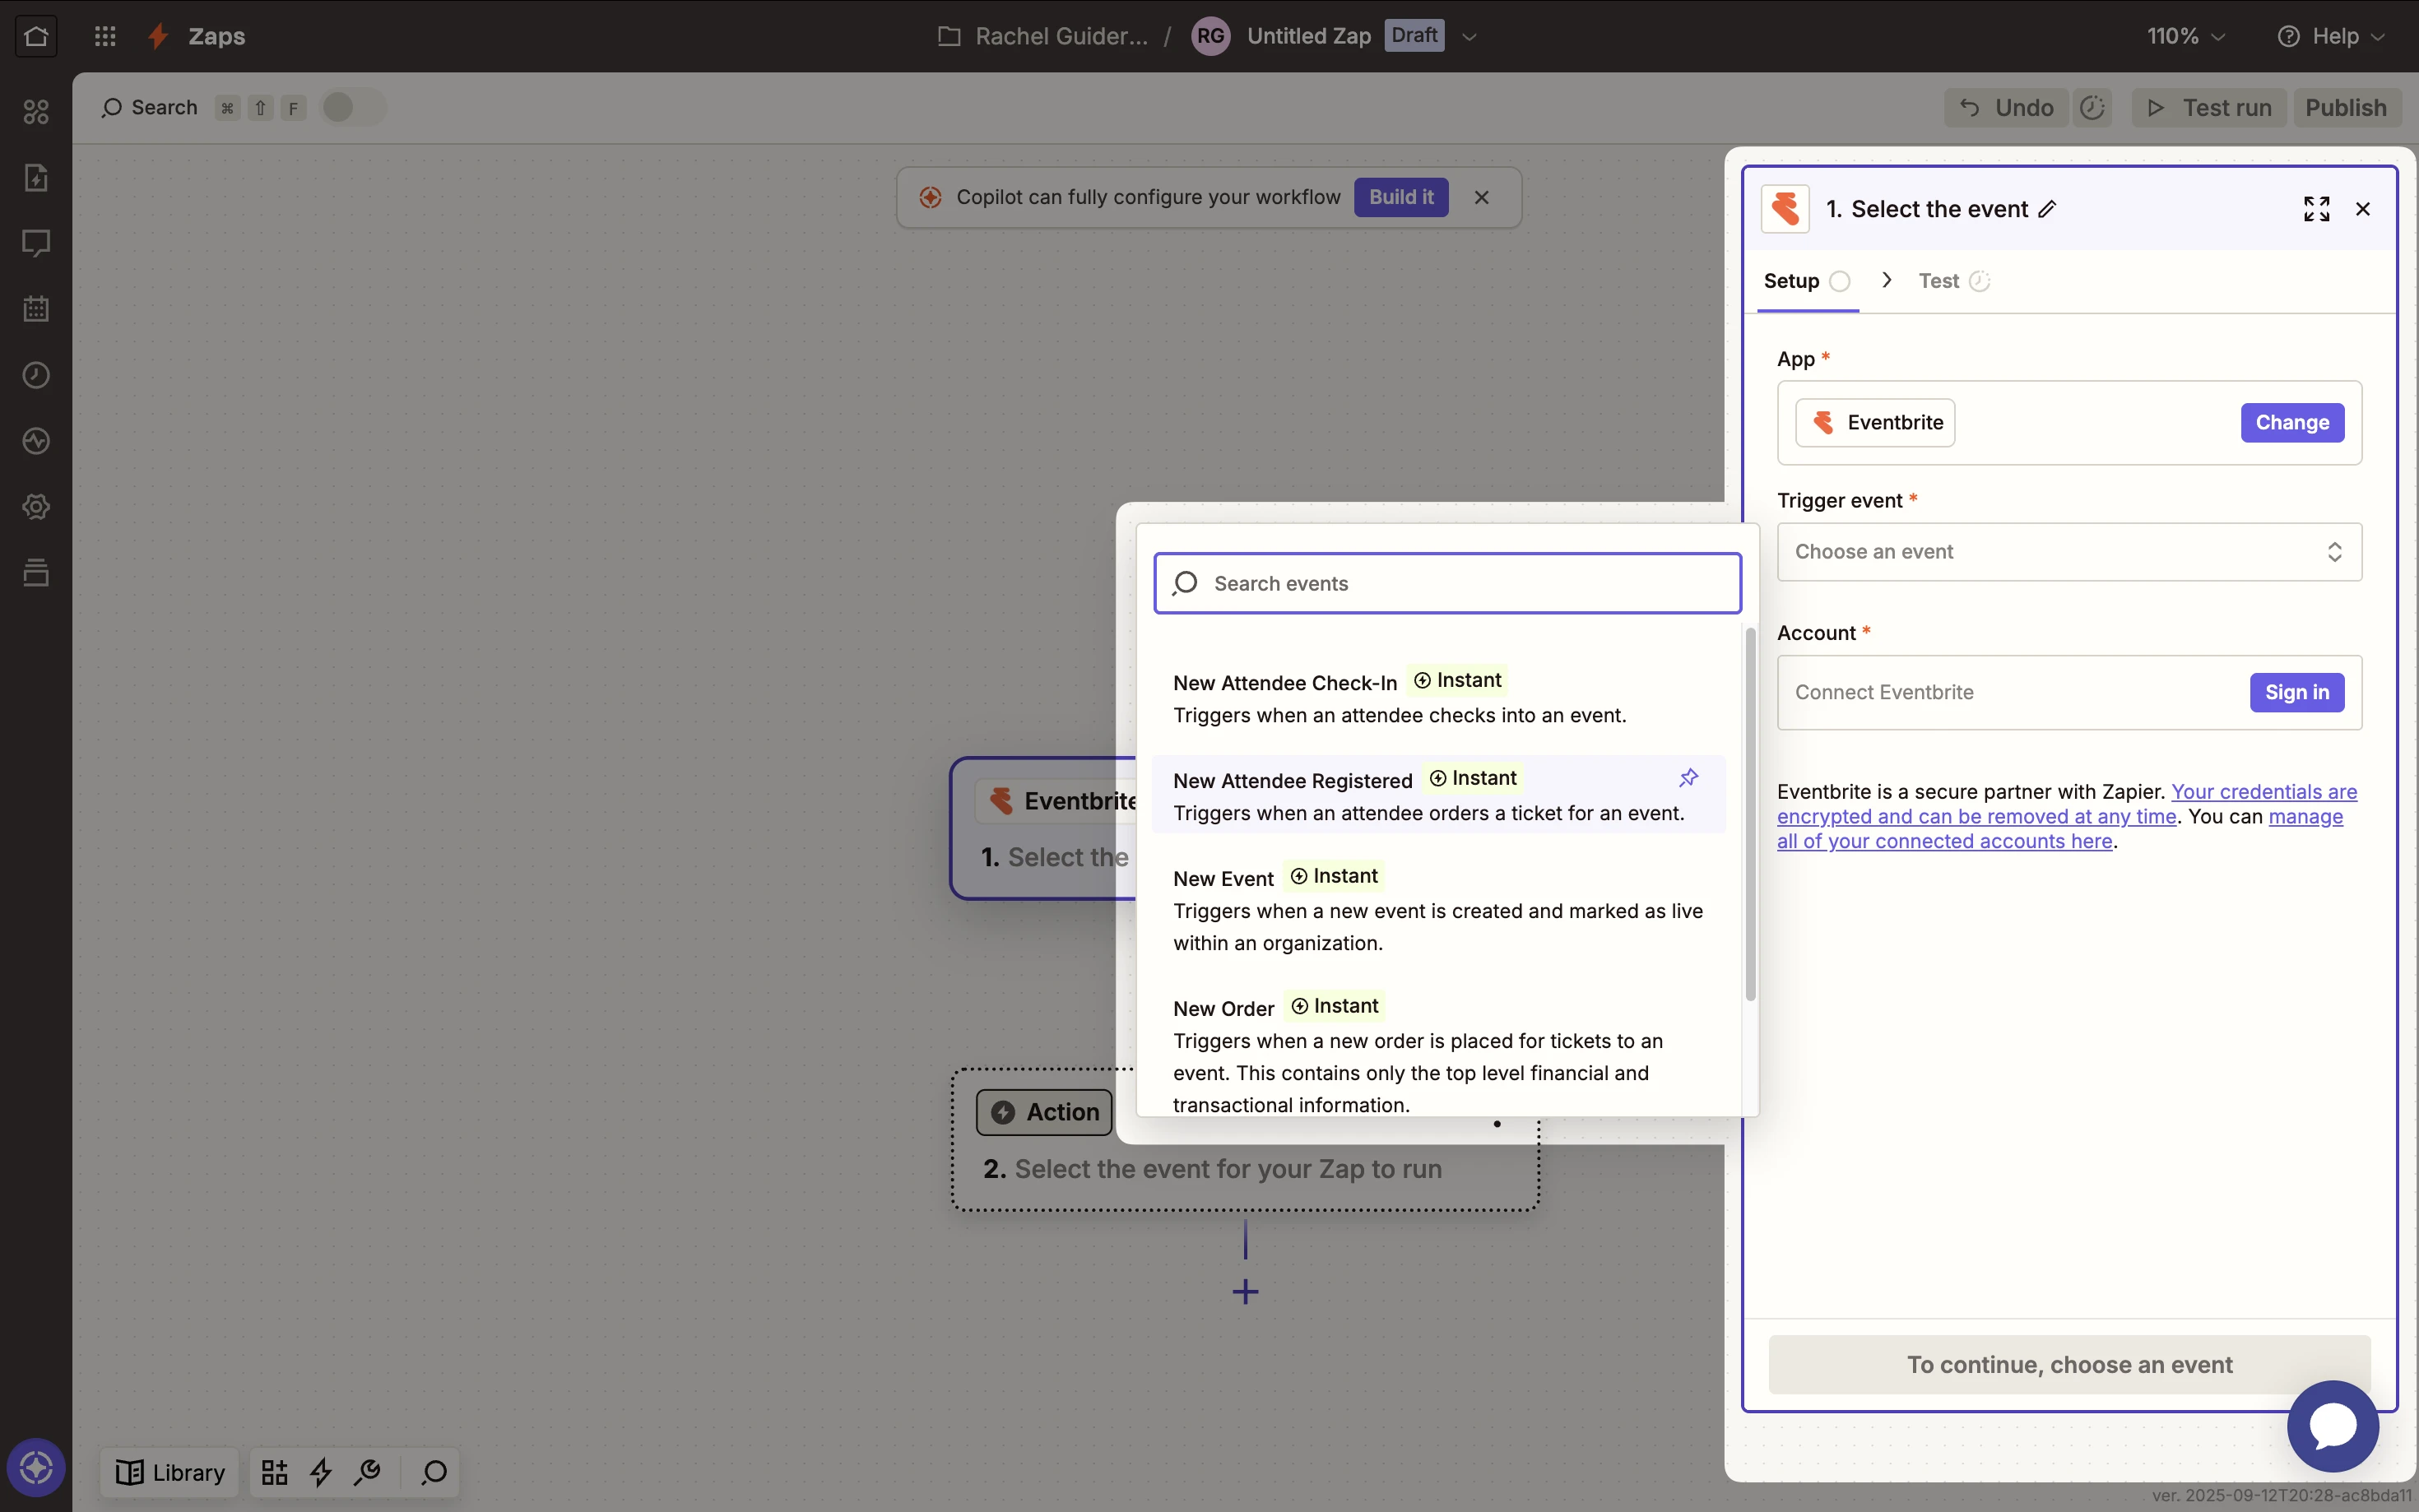The width and height of the screenshot is (2419, 1512).
Task: Open the Copilot icon in bottom-left corner
Action: click(x=36, y=1467)
